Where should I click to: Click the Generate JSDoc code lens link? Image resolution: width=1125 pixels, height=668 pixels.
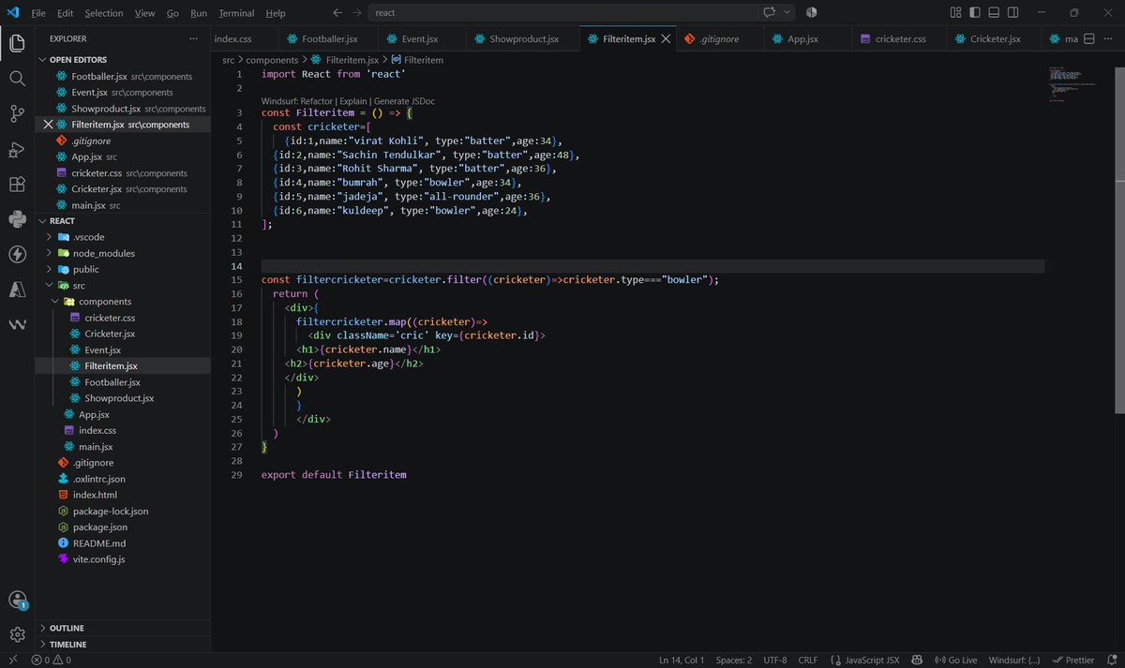click(404, 100)
